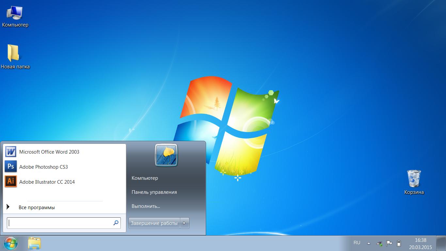Click the magnifier icon in the search box
The image size is (446, 251).
(116, 223)
